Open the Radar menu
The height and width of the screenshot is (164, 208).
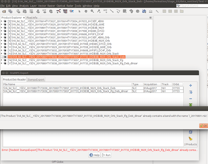70,6
